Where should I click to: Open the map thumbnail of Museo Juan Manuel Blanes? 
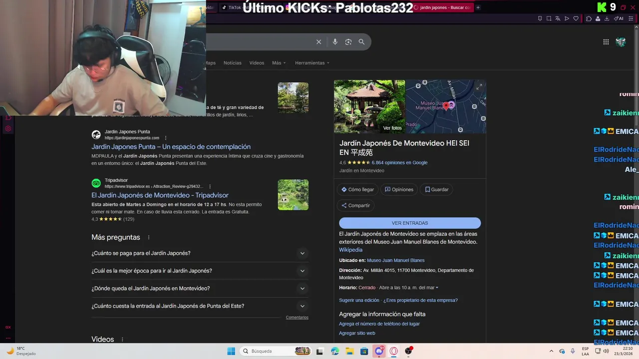click(446, 107)
